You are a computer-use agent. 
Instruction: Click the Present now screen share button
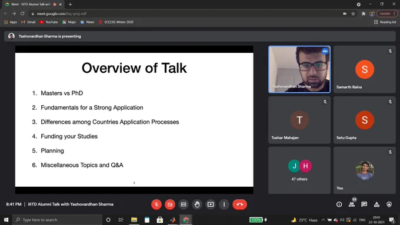click(211, 204)
